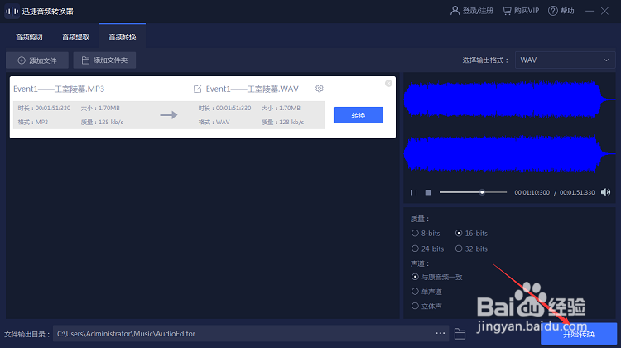Click the Event1——王室陵墓.WAV output filename
The width and height of the screenshot is (621, 348).
pyautogui.click(x=253, y=89)
